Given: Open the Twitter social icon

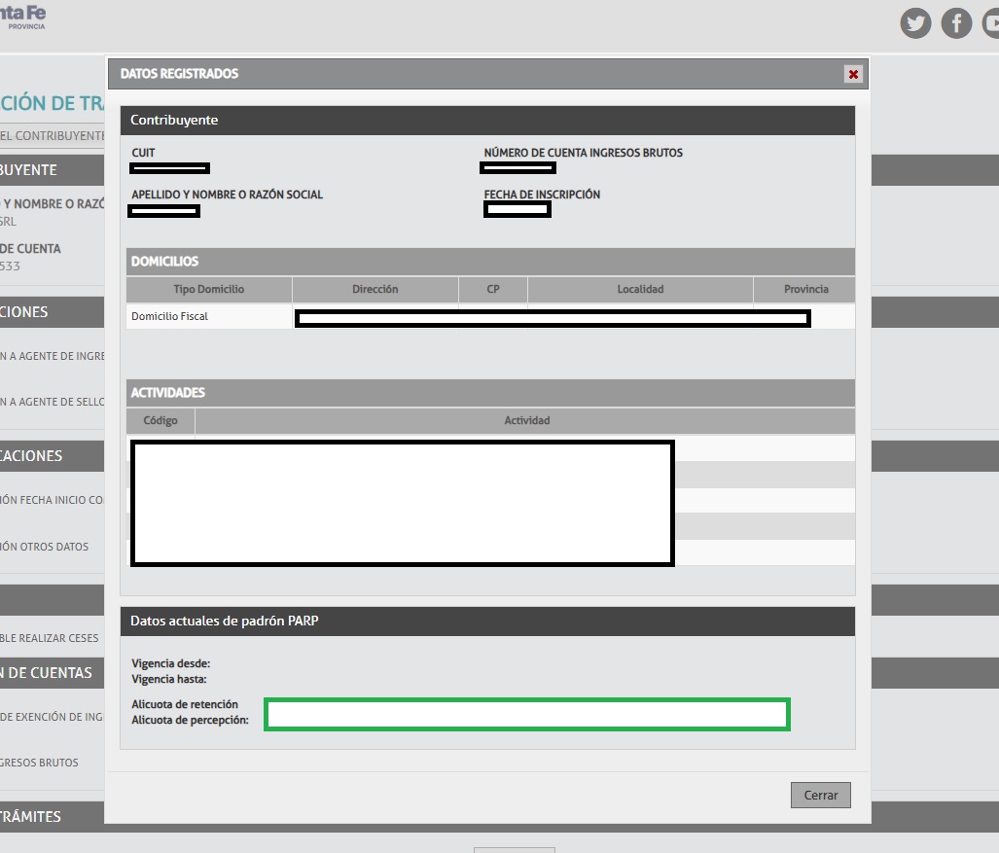Looking at the screenshot, I should click(x=915, y=23).
